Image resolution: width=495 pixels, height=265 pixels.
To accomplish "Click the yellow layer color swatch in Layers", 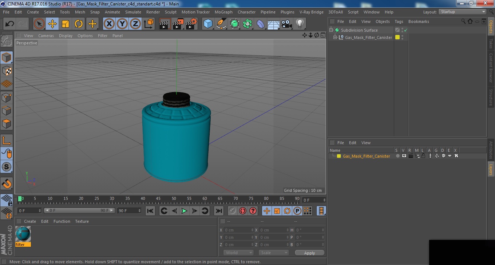I will pos(339,156).
